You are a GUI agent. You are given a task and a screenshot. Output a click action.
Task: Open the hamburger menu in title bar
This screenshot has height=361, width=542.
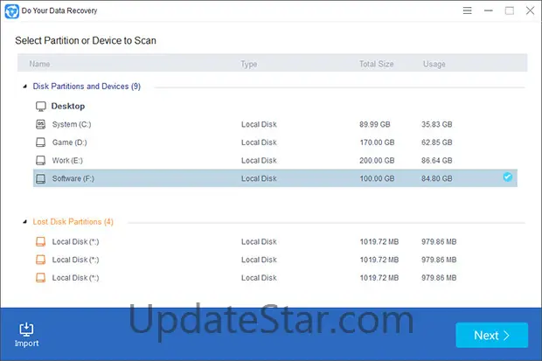pos(468,10)
